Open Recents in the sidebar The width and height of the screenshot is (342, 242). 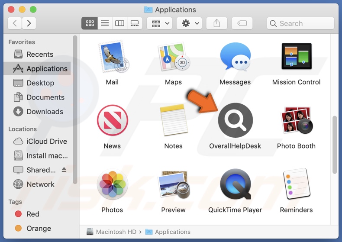(x=37, y=54)
